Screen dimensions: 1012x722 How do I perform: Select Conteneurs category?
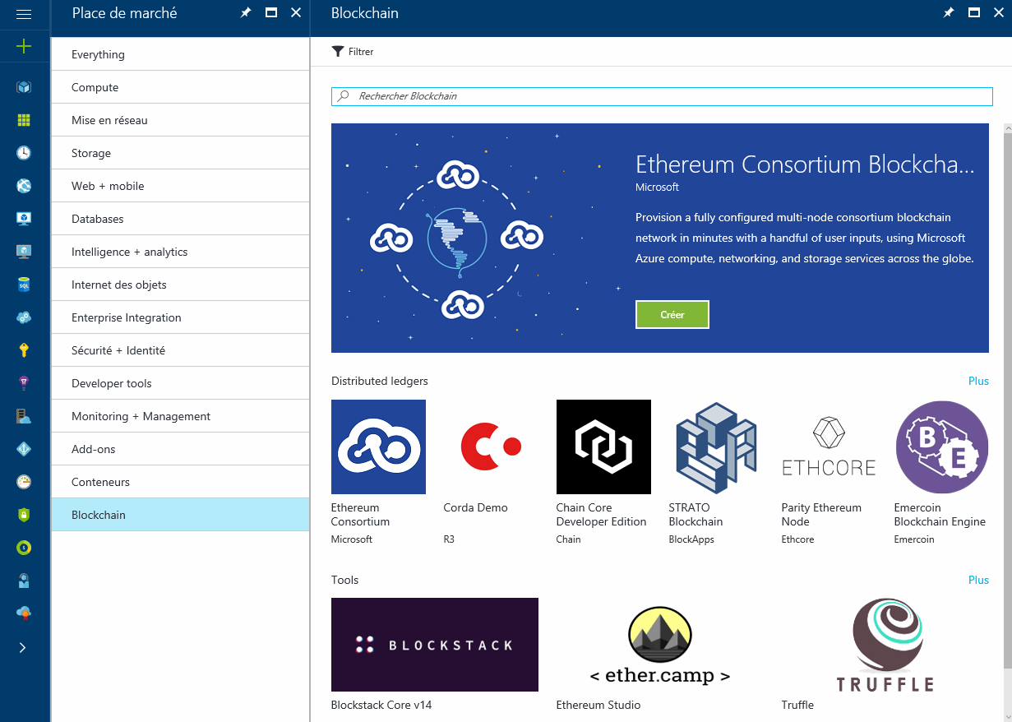pos(180,482)
